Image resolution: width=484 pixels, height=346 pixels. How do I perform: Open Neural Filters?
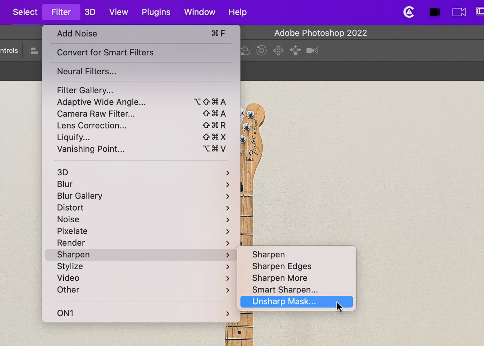[86, 71]
